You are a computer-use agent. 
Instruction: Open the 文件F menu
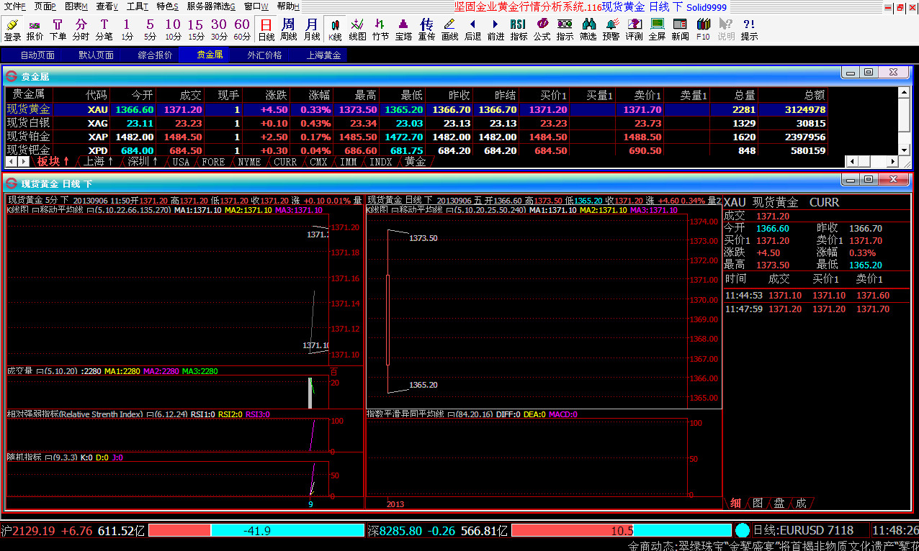(x=14, y=6)
